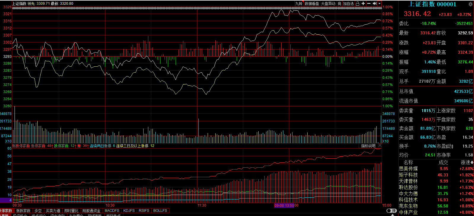Click the minus zoom-out icon in chart toolbar
Image resolution: width=474 pixels, height=216 pixels.
click(x=369, y=4)
